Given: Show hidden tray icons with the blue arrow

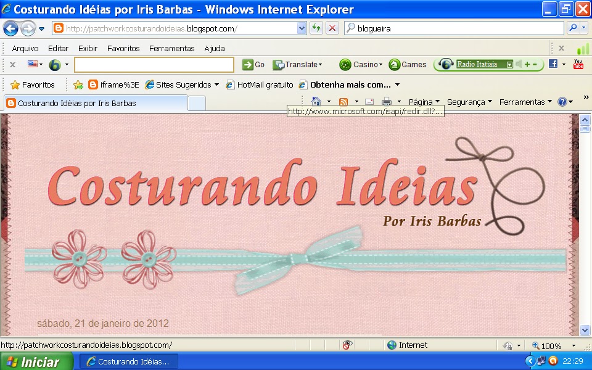Looking at the screenshot, I should click(530, 361).
